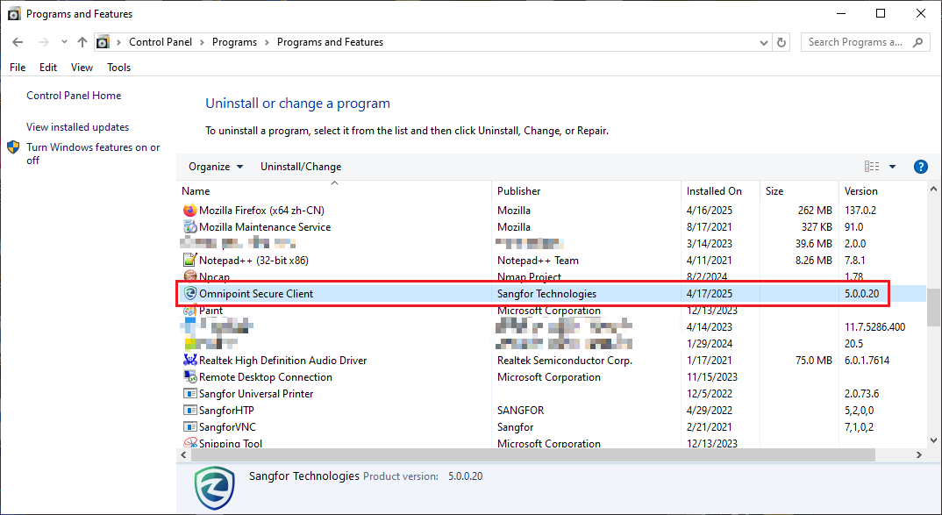Click the SangforHTP row icon
942x515 pixels.
[x=189, y=411]
